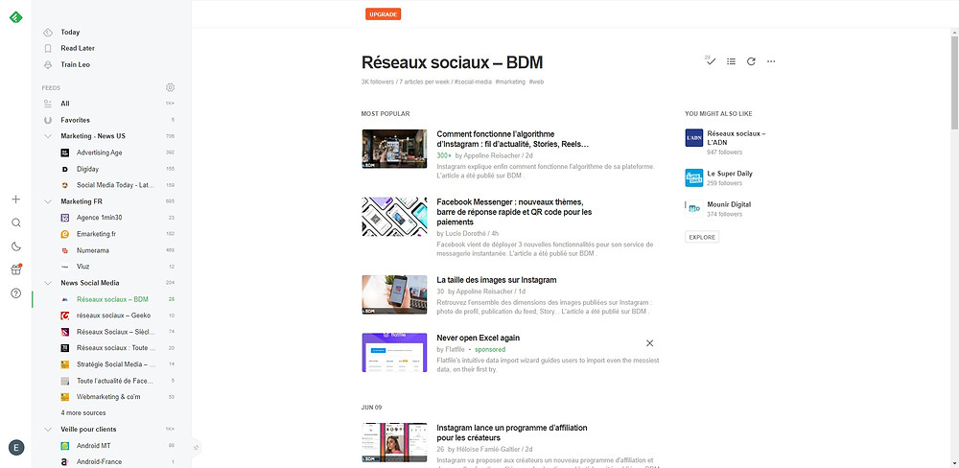Viewport: 959px width, 468px height.
Task: Open Réseaux Sociaux – Siècl... feed
Action: tap(117, 332)
